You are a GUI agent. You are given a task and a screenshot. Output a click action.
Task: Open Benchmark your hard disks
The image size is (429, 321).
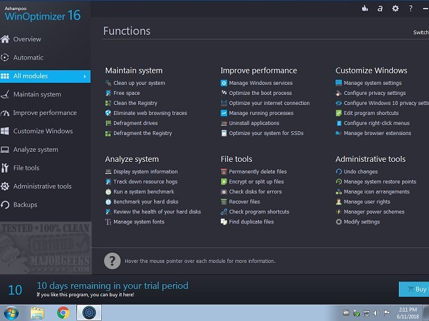point(146,202)
